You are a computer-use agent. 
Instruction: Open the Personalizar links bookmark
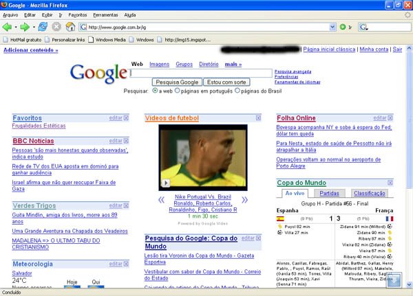tap(65, 40)
